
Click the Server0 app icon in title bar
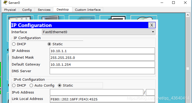5,3
